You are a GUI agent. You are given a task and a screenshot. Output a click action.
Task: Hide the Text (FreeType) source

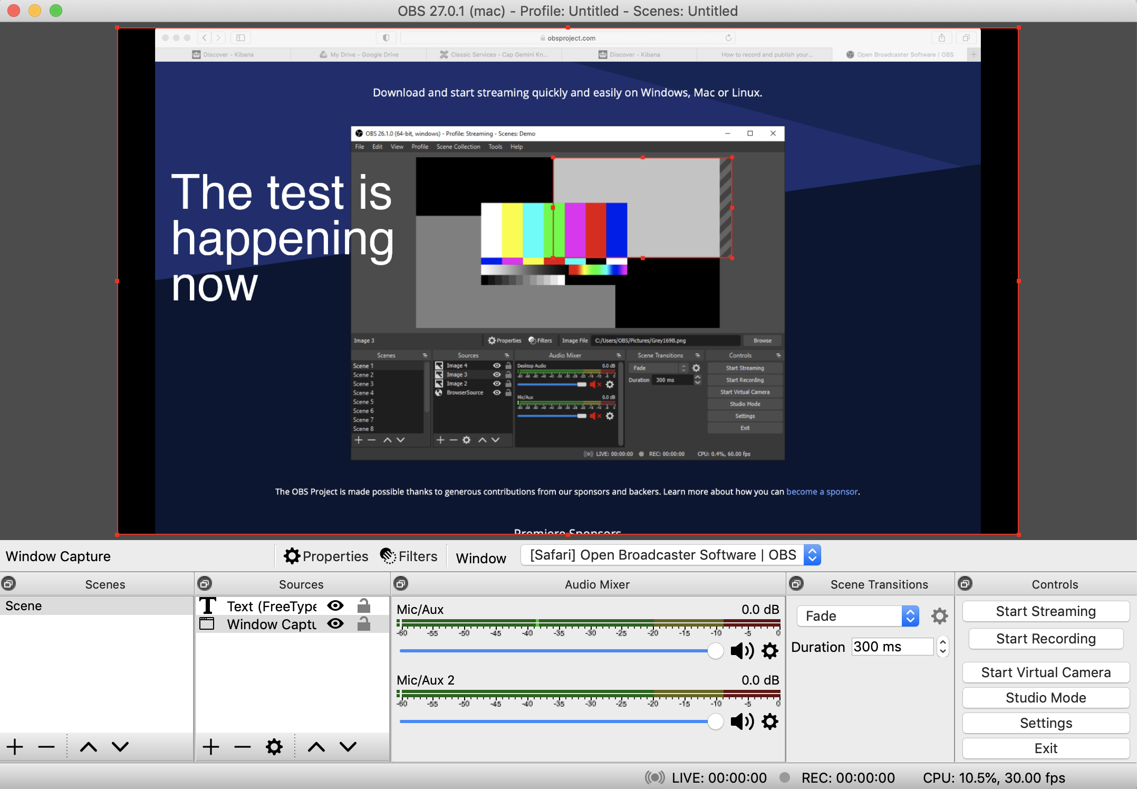coord(335,605)
